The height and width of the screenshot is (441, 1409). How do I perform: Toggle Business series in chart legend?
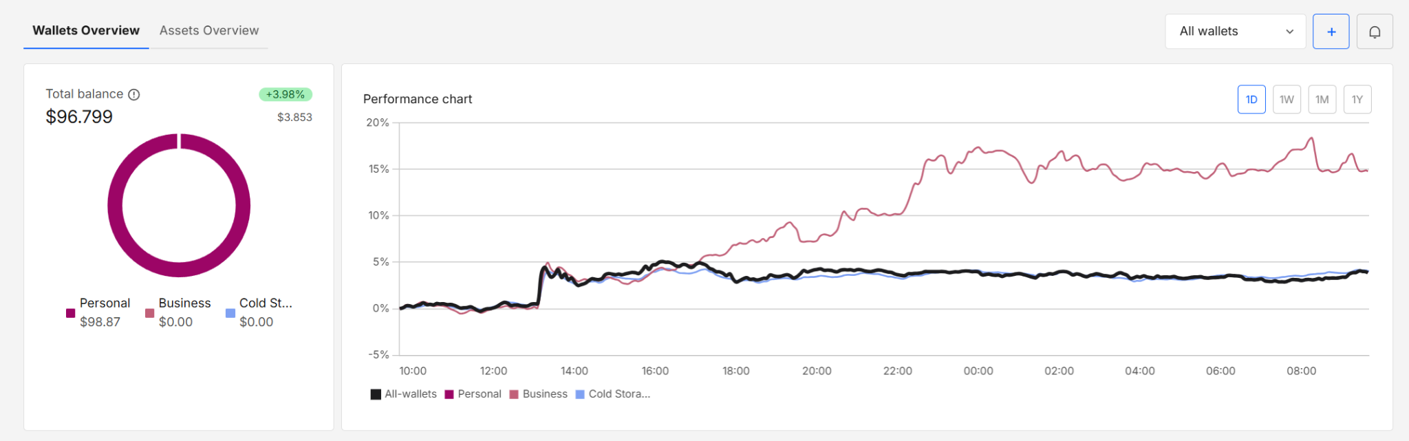click(539, 394)
